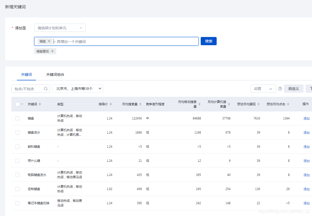Sort by 预估月均展现 column arrows

click(259, 104)
